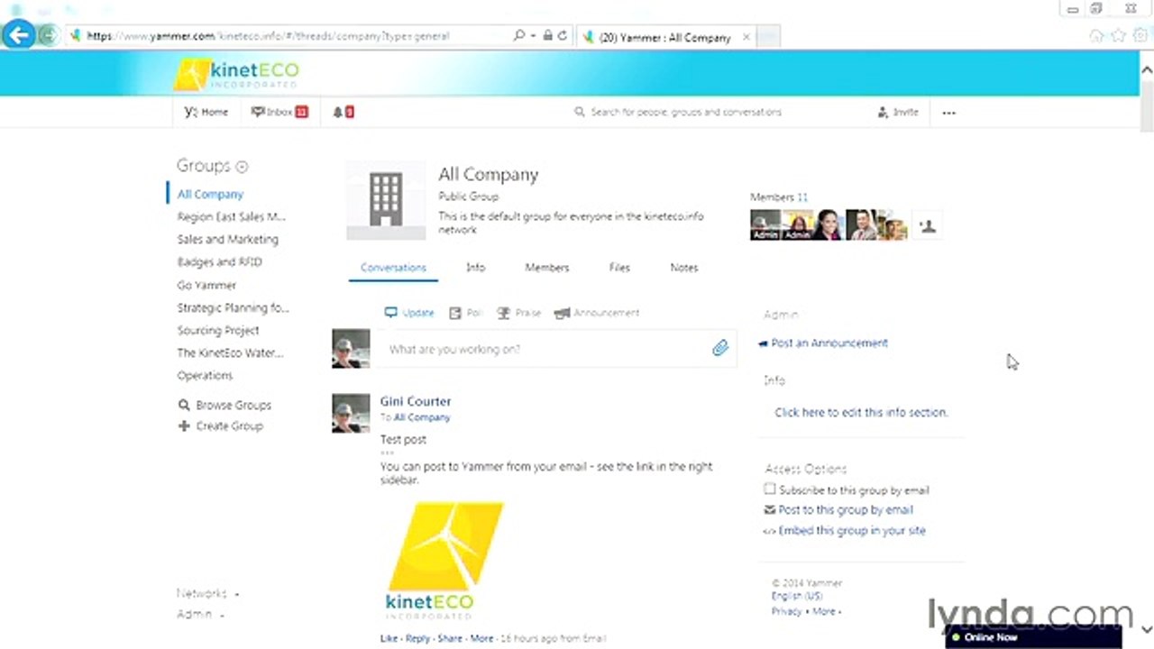The width and height of the screenshot is (1154, 649).
Task: Click the add member icon beside avatars
Action: [x=928, y=225]
